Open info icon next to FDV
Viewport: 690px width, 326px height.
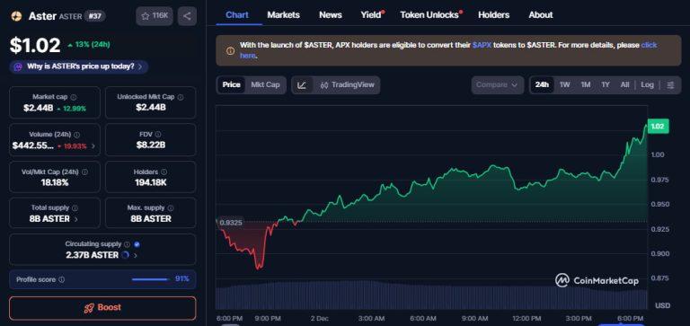click(x=158, y=135)
